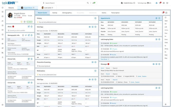This screenshot has width=171, height=107.
Task: Add a new appointment with the plus icon
Action: pyautogui.click(x=157, y=18)
